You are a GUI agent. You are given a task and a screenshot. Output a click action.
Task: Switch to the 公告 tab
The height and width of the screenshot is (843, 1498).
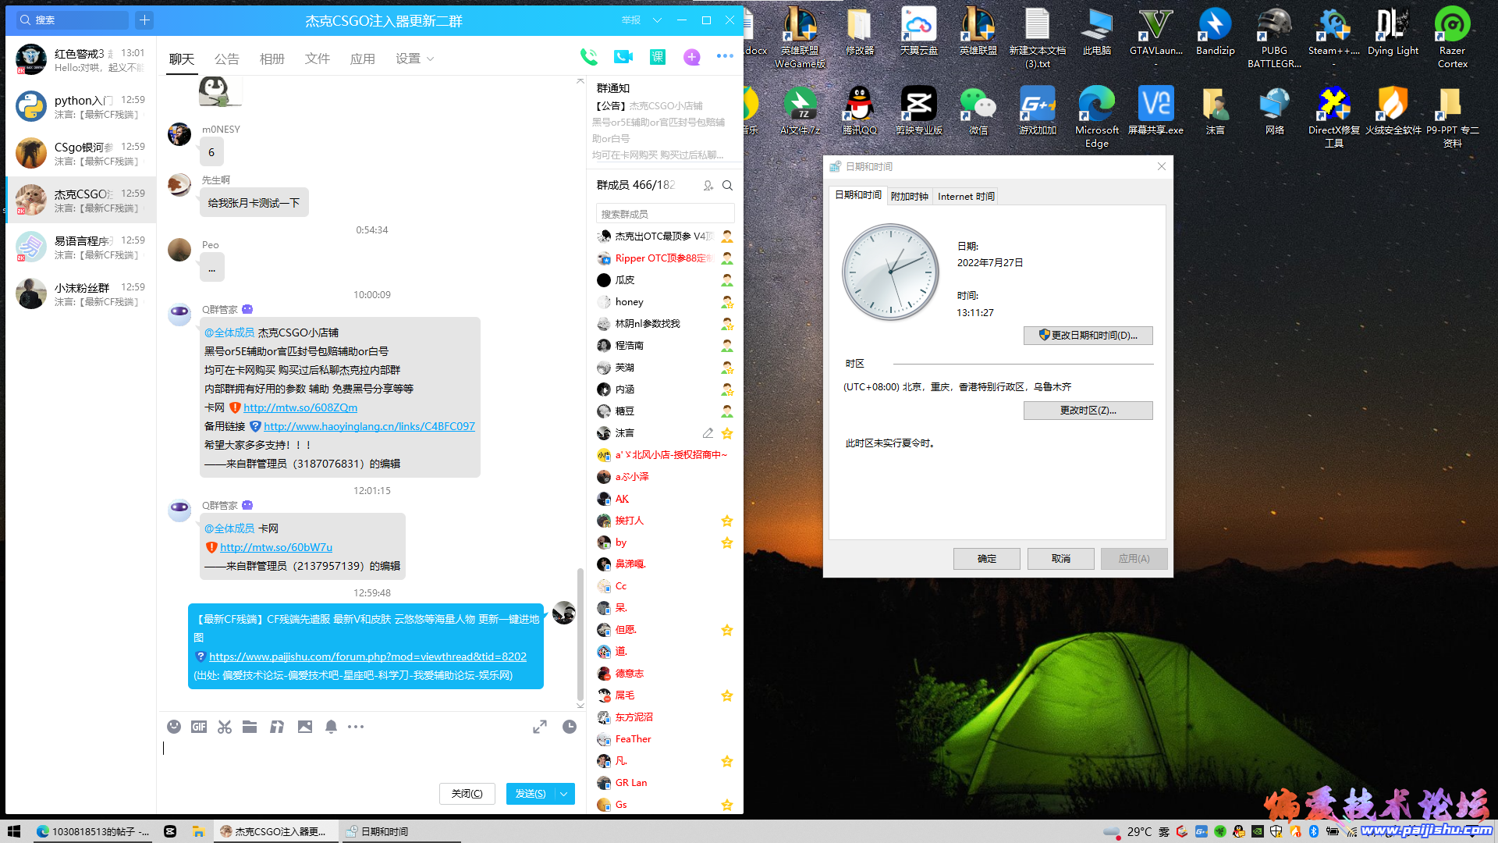click(x=226, y=59)
